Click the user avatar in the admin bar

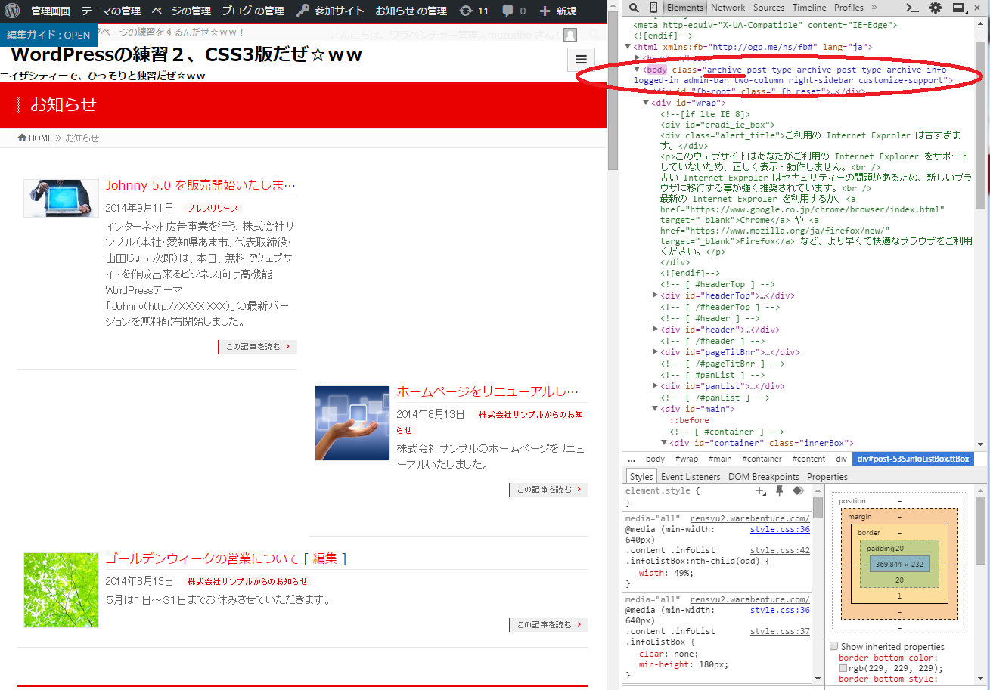coord(570,35)
